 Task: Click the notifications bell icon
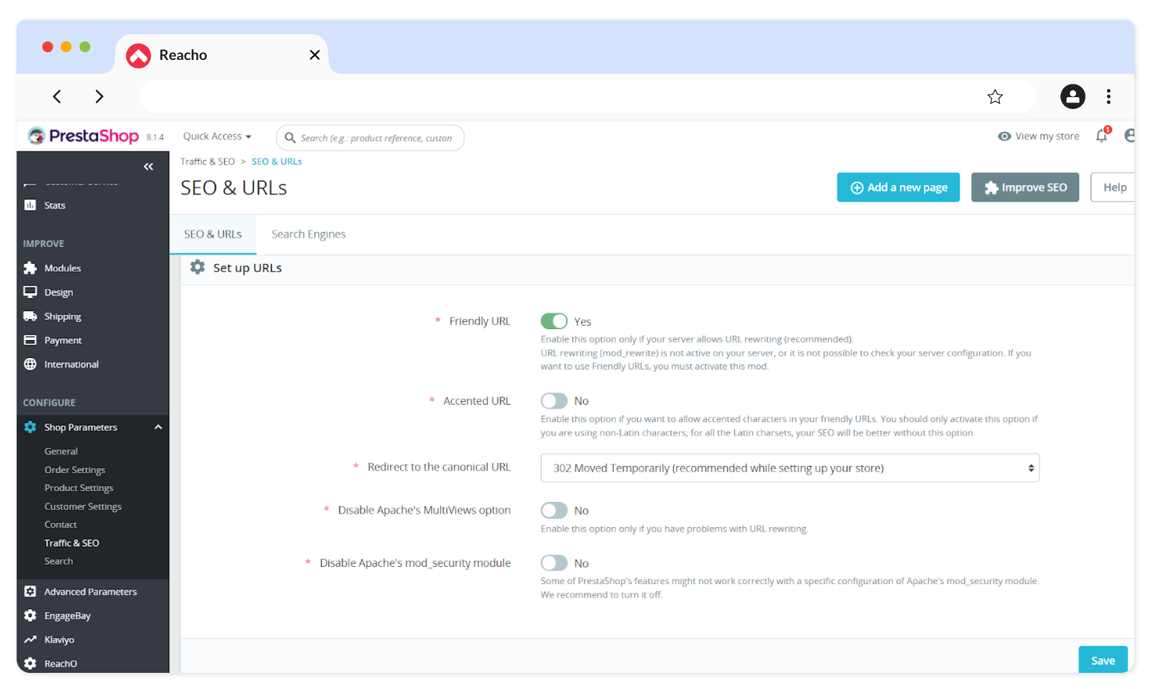(x=1101, y=136)
